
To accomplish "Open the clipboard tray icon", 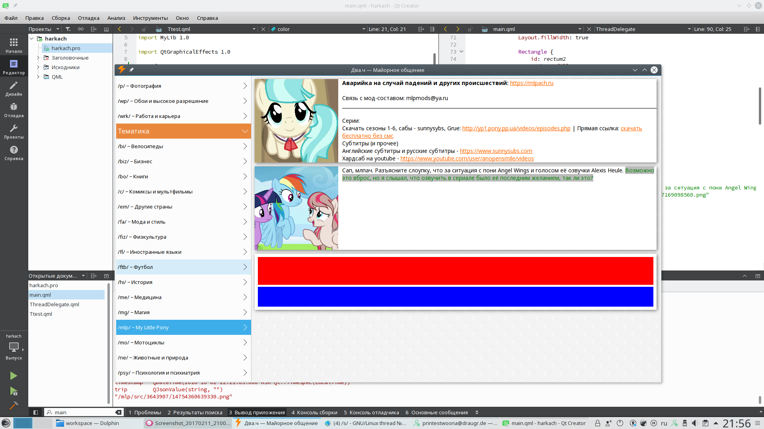I will pos(705,423).
